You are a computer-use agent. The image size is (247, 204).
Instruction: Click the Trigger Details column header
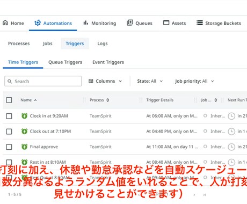pyautogui.click(x=160, y=100)
